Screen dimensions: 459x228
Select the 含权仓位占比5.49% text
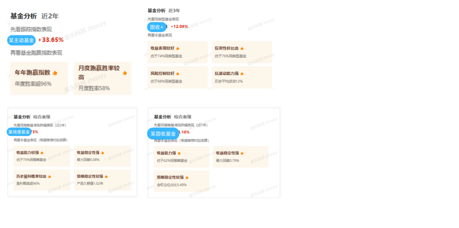pos(172,185)
